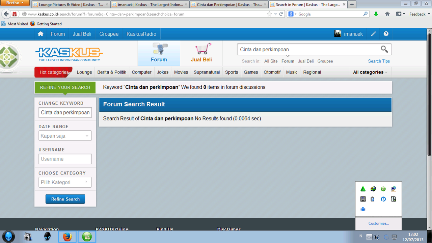Show hidden tray icons arrow
Image resolution: width=432 pixels, height=243 pixels.
[369, 237]
